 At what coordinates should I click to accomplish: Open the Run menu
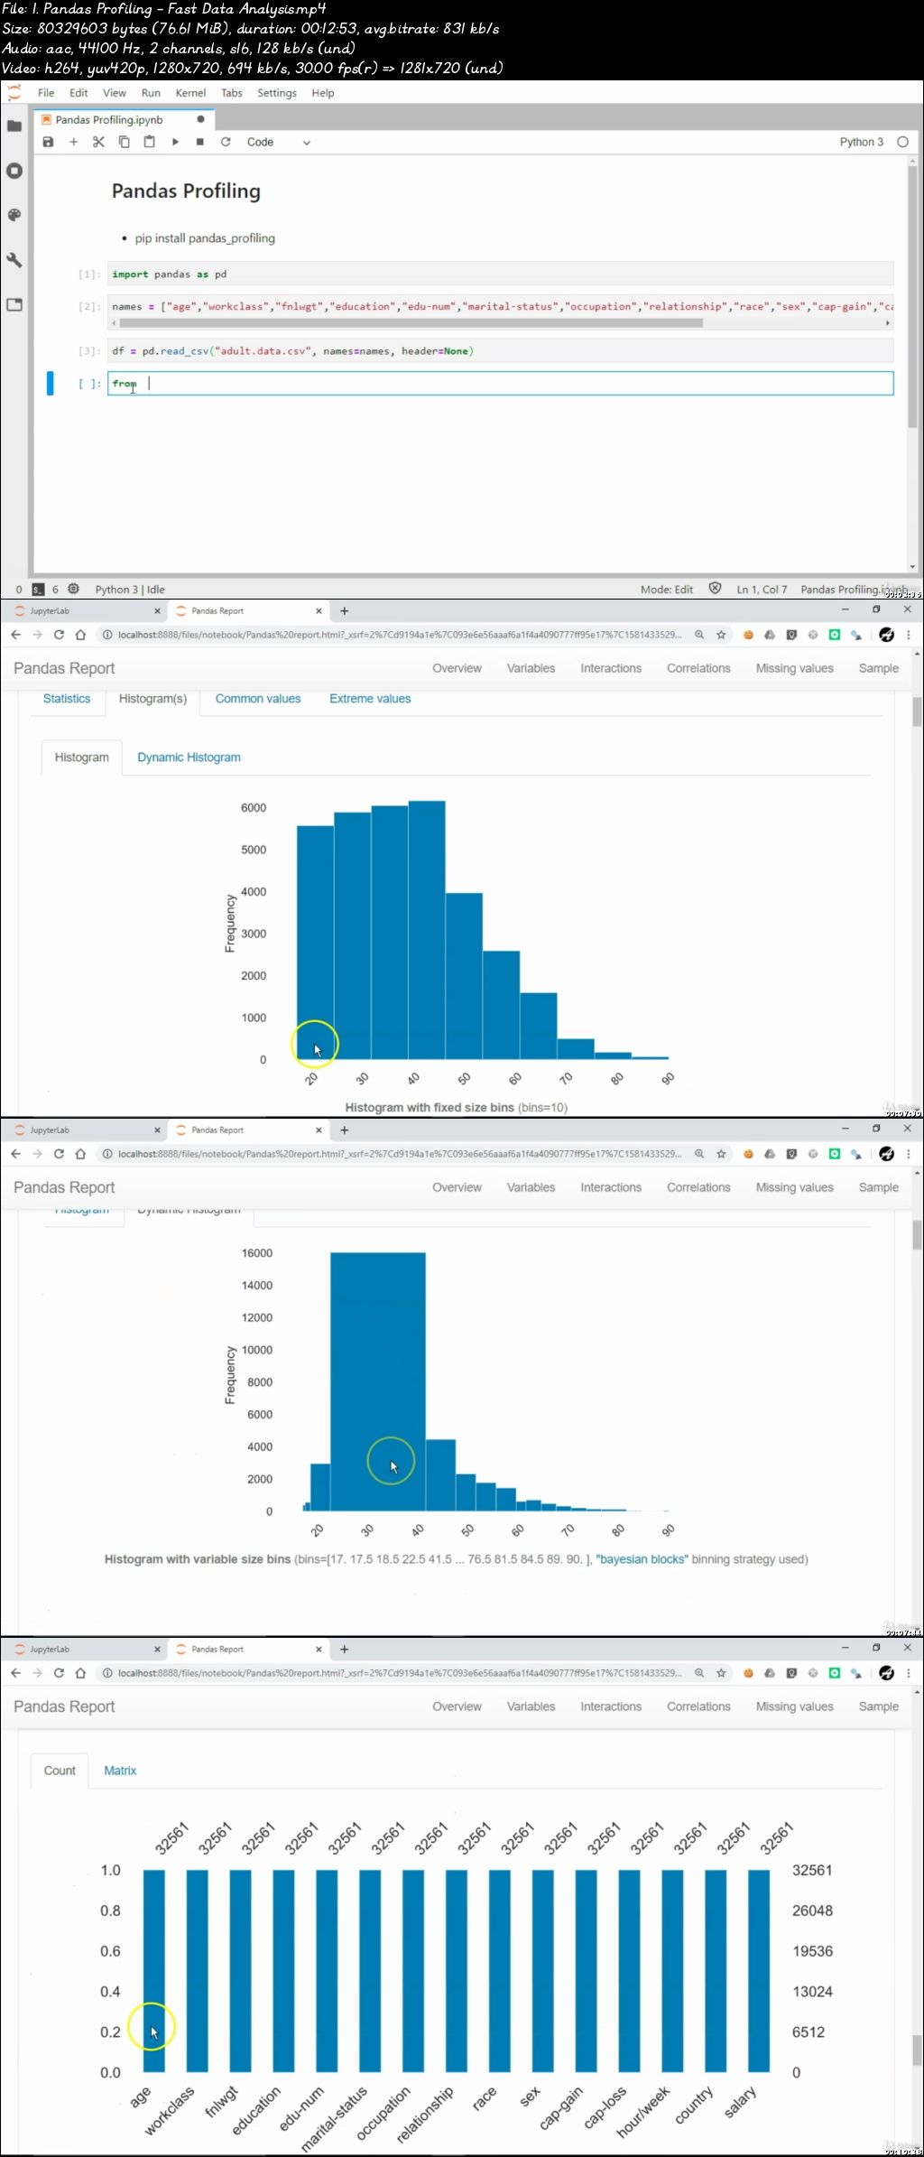coord(151,93)
